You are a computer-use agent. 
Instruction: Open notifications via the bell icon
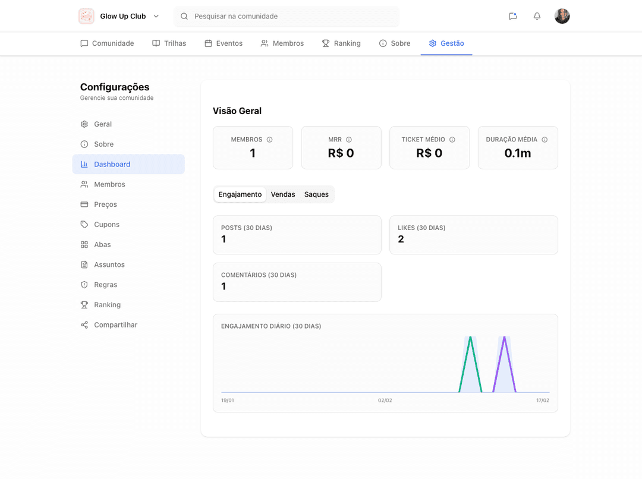[537, 16]
